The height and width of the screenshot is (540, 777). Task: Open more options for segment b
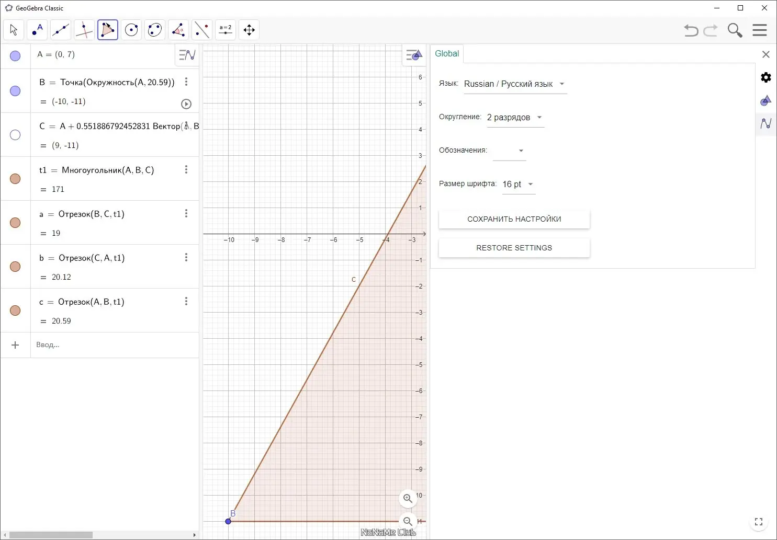(186, 257)
